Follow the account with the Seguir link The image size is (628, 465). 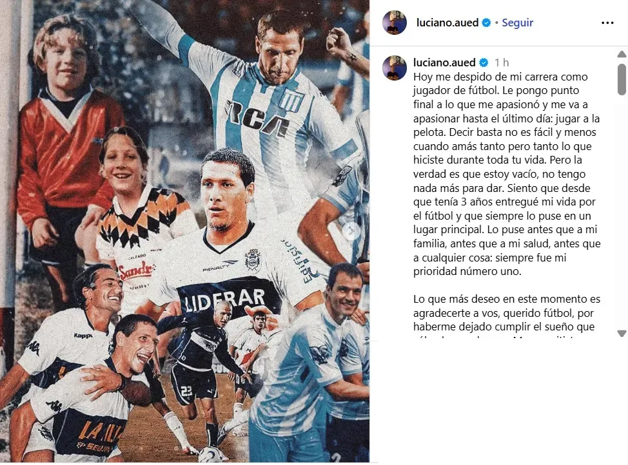pyautogui.click(x=518, y=23)
